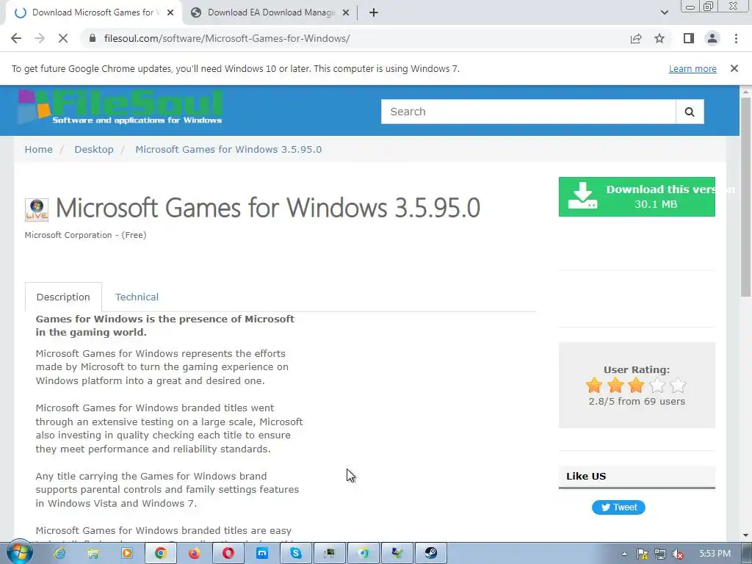
Task: Click the scrollbar down arrow
Action: tap(746, 535)
